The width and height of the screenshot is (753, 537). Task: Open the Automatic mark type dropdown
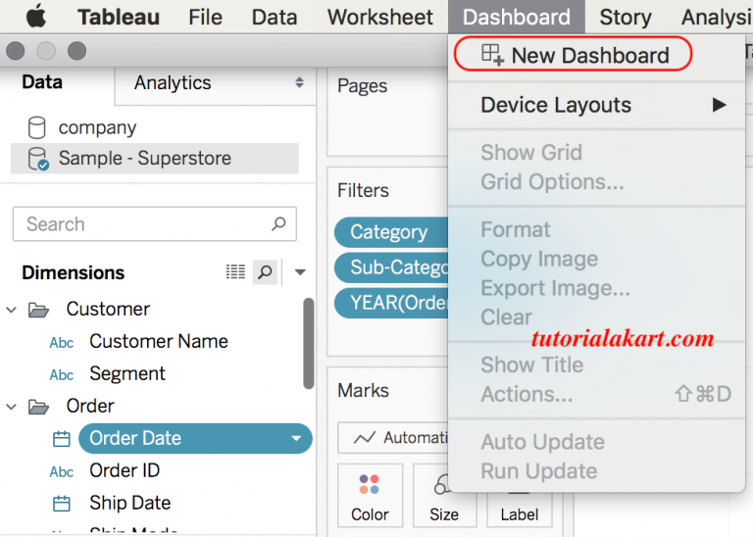393,438
